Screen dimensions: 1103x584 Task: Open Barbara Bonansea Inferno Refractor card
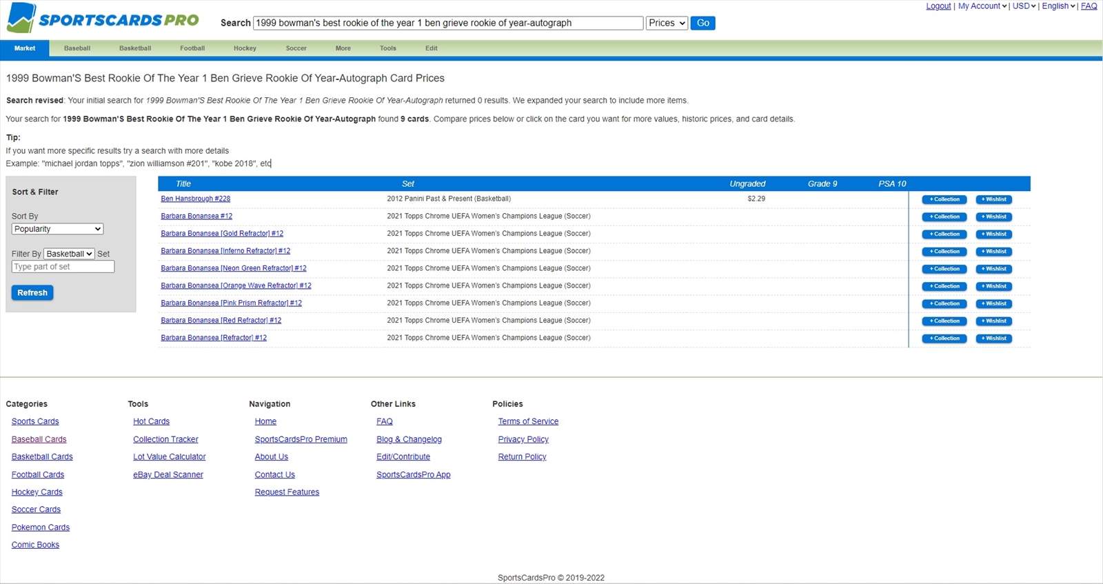coord(225,251)
